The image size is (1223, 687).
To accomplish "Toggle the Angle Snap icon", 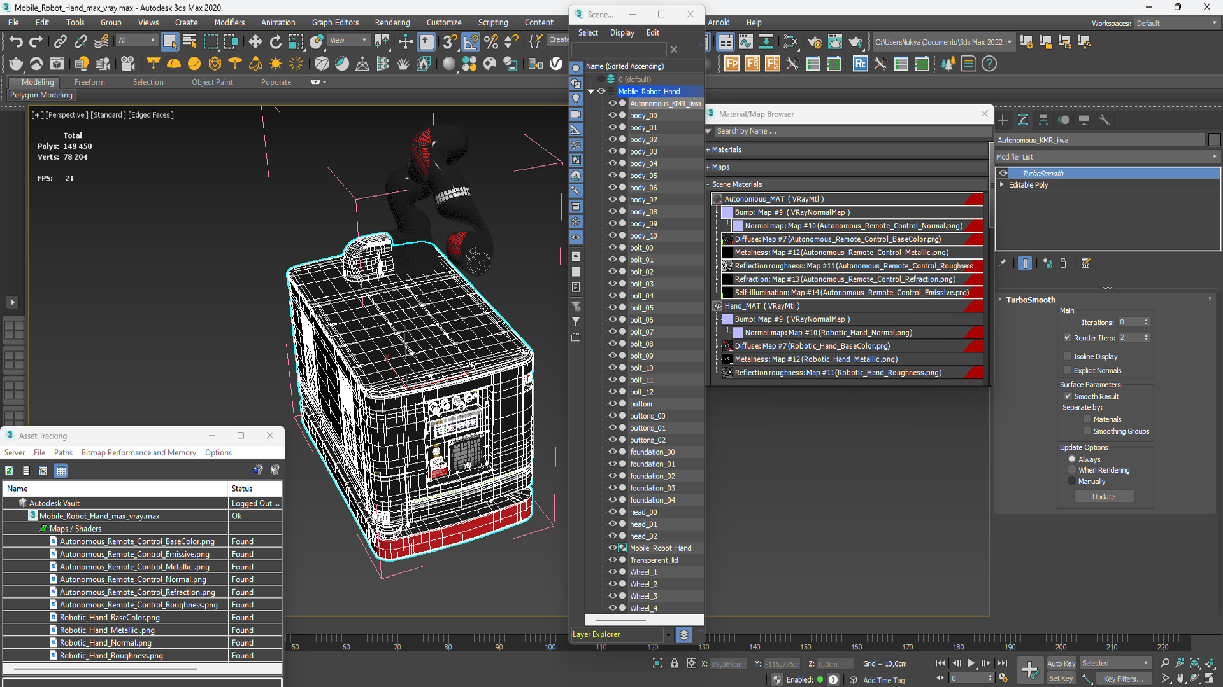I will [x=471, y=42].
